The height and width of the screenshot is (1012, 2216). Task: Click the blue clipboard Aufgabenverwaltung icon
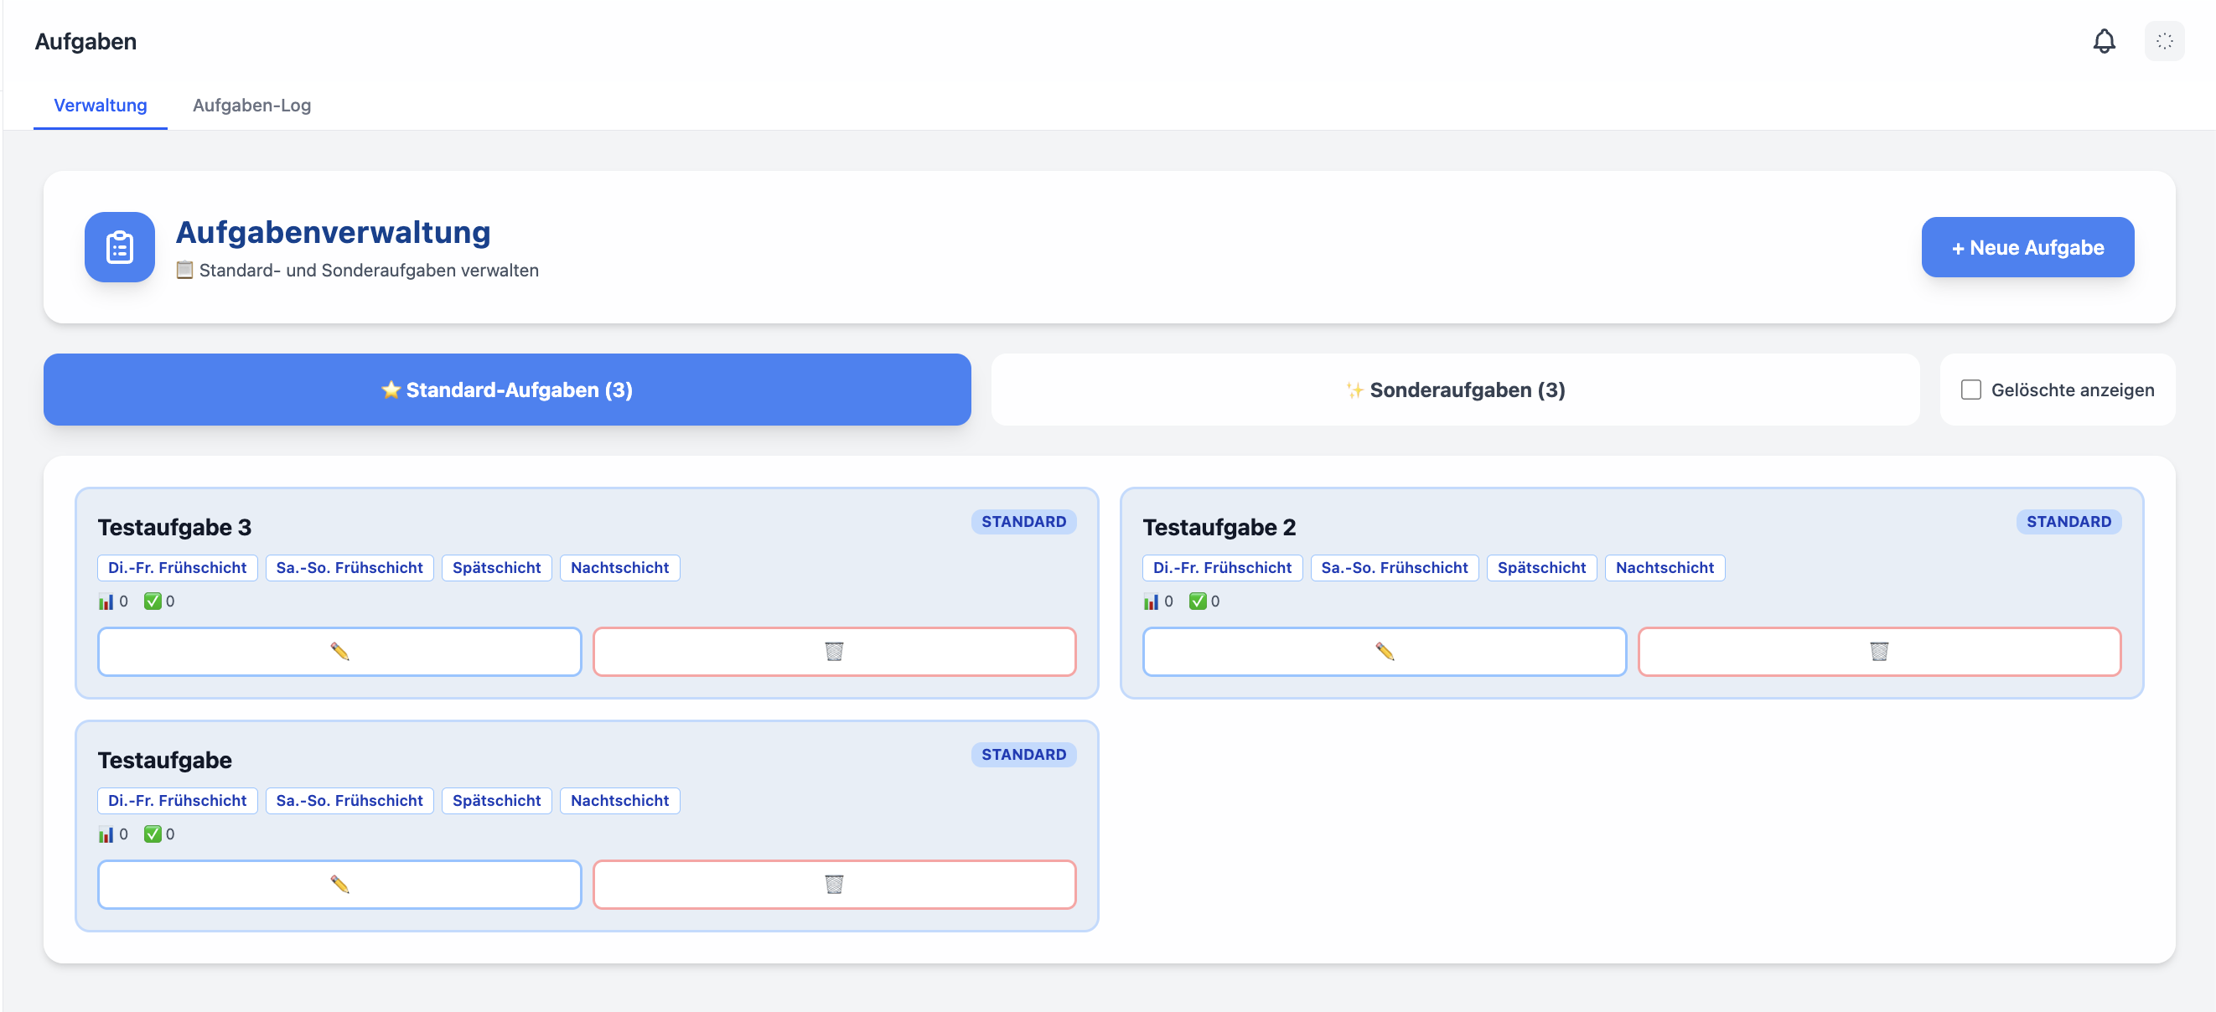coord(120,247)
